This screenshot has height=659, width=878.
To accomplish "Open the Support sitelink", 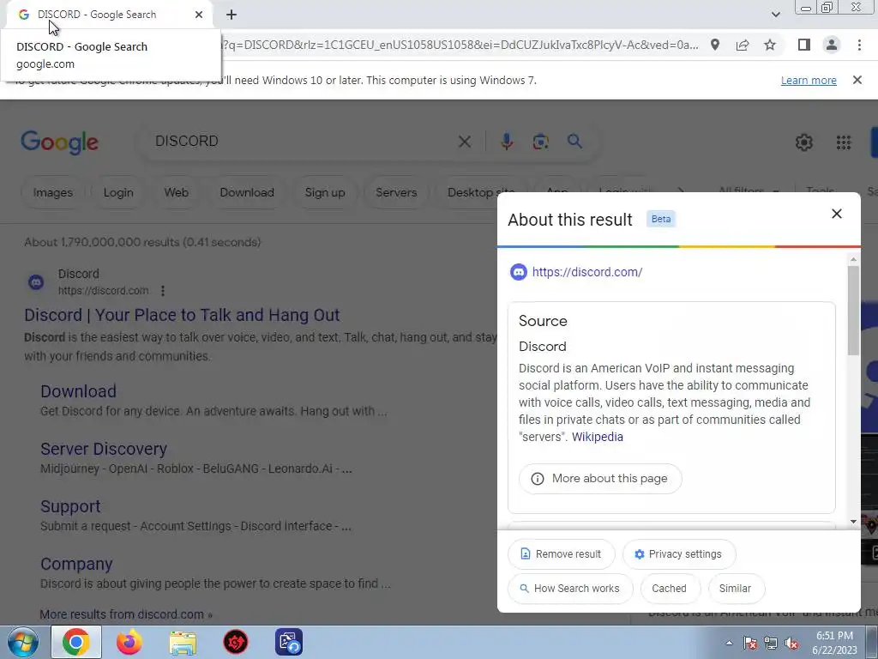I will [x=70, y=506].
